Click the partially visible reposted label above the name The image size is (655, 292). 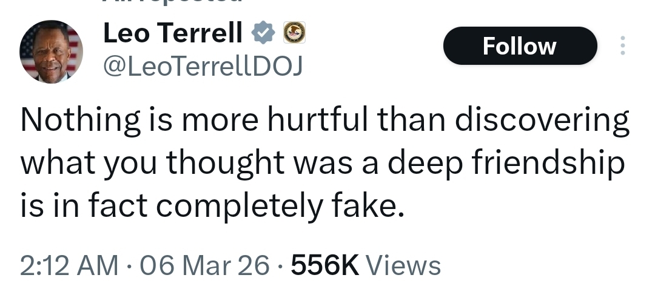pyautogui.click(x=172, y=2)
